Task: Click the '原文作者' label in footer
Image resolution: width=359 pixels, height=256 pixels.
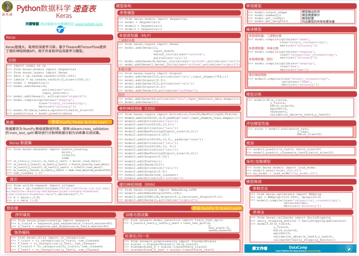Action: (260, 248)
